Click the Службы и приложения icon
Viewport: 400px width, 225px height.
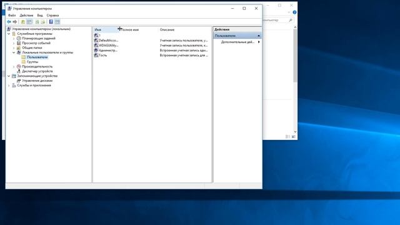coord(14,86)
